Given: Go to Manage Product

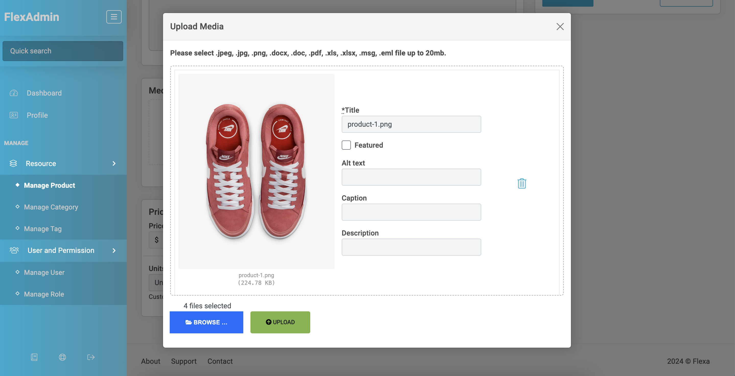Looking at the screenshot, I should 49,185.
